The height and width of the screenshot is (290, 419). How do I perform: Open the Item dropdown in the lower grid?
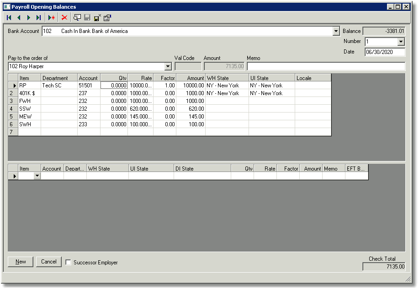37,176
